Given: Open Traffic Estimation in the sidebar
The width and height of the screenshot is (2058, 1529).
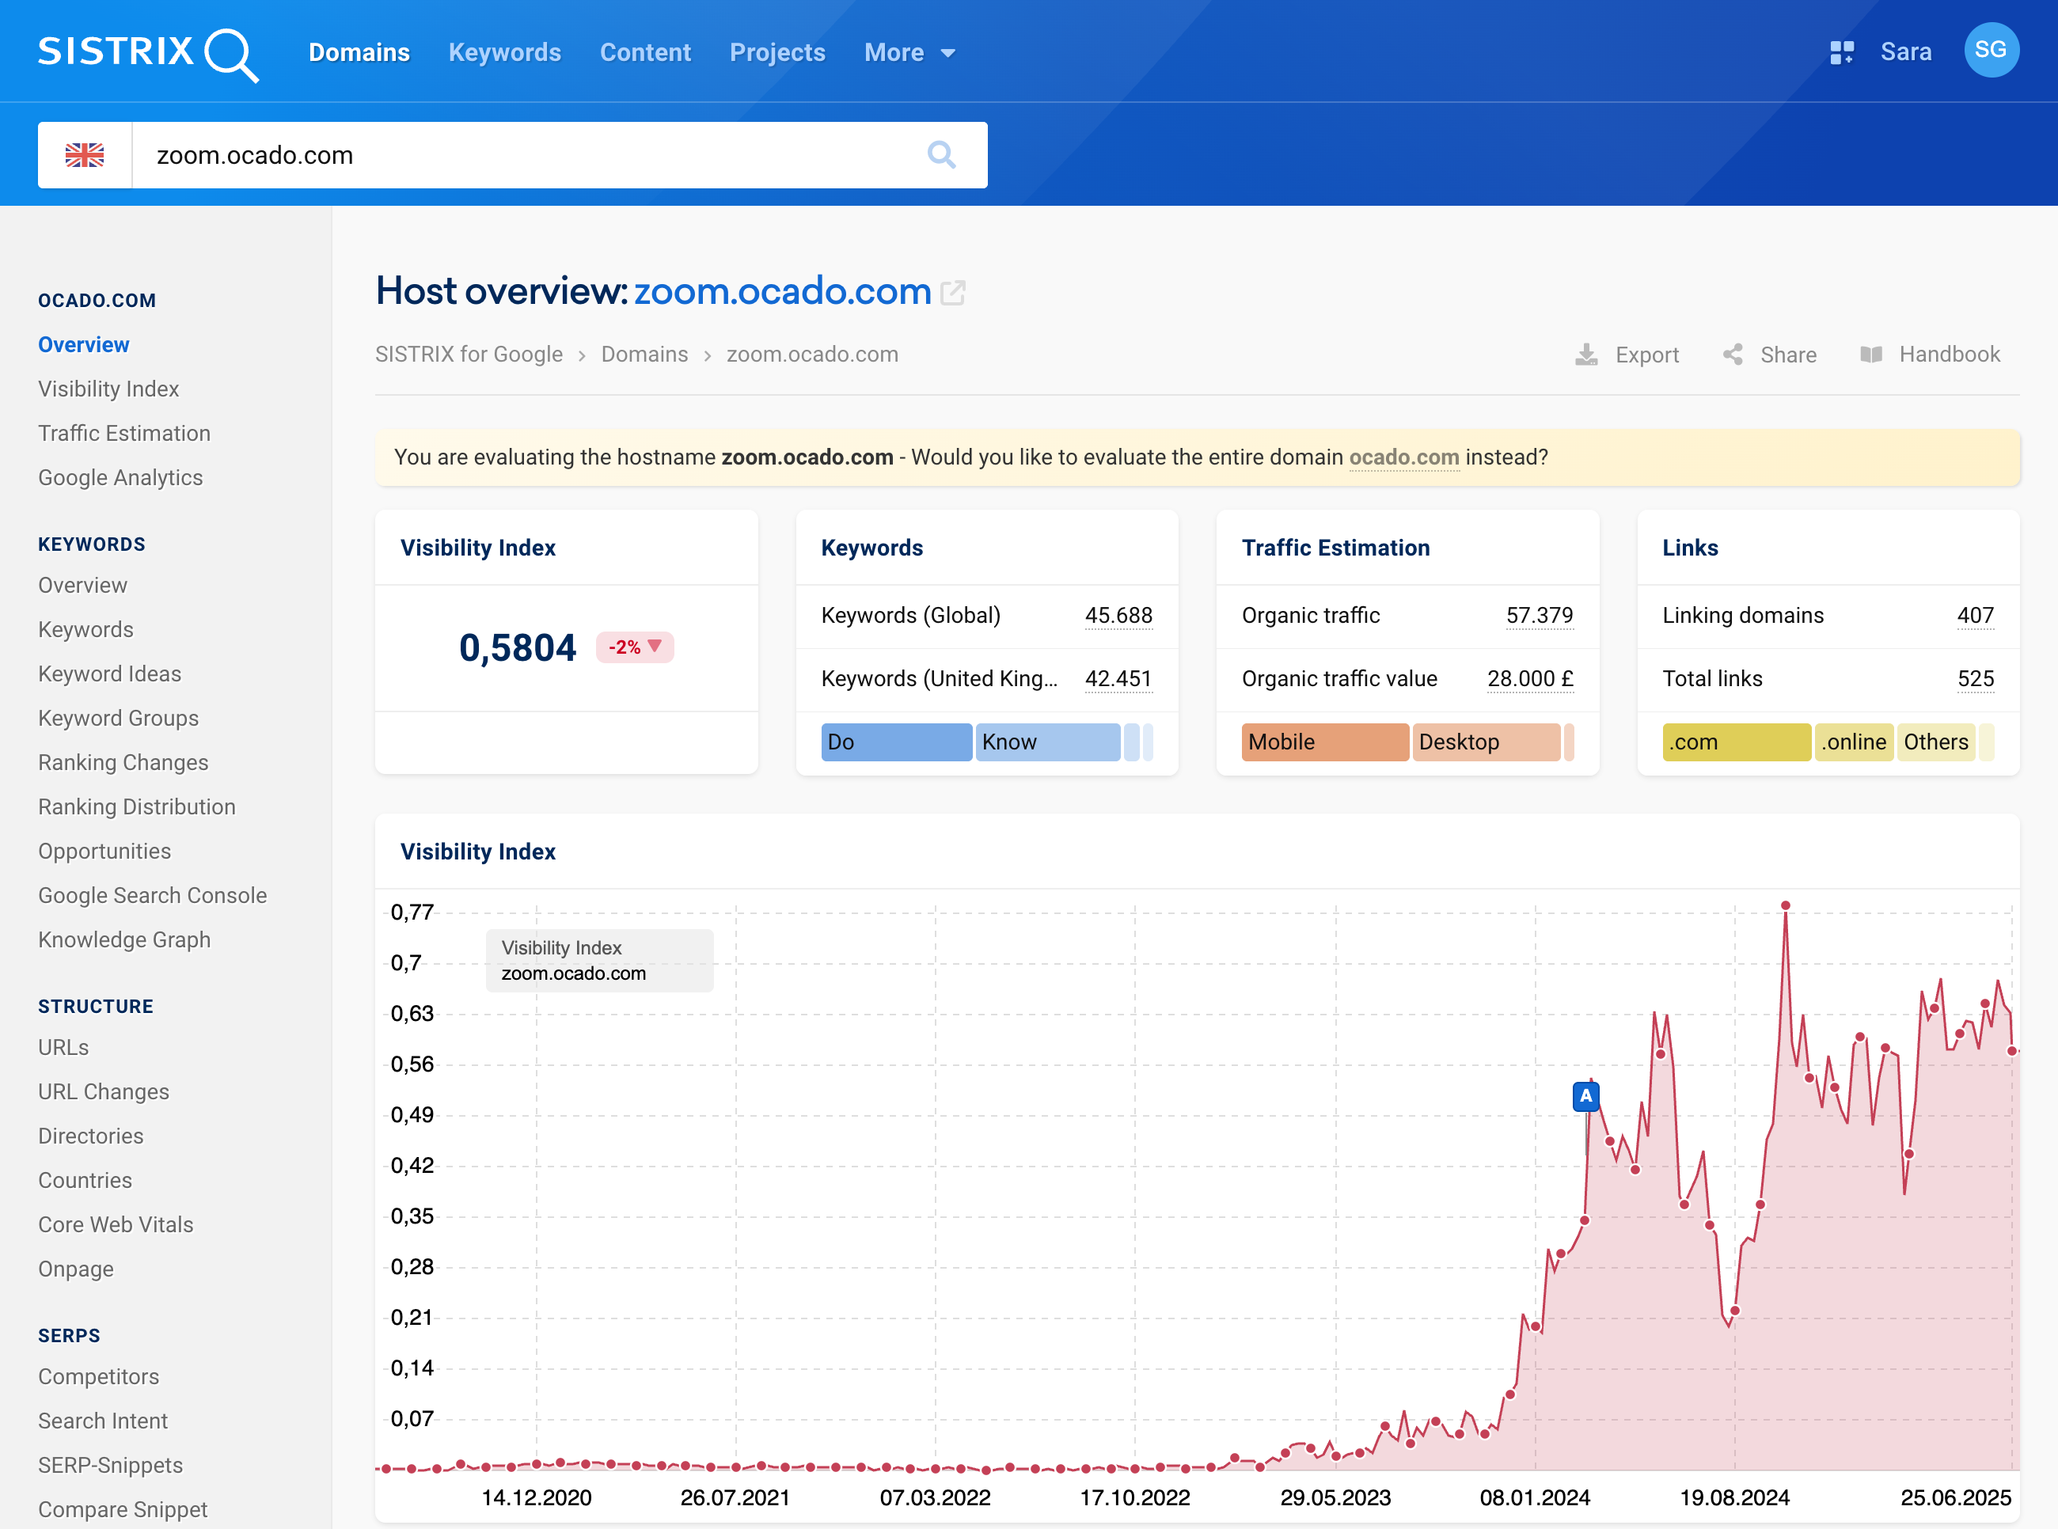Looking at the screenshot, I should [x=124, y=433].
